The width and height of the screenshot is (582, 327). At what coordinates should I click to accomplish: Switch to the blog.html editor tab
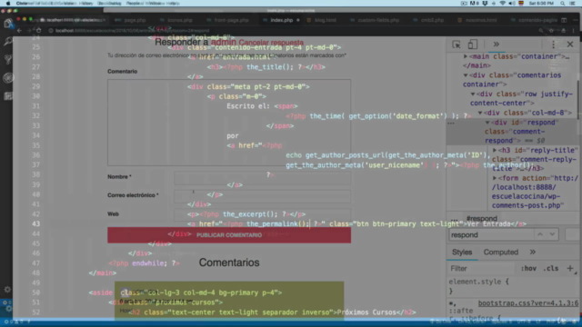pyautogui.click(x=326, y=20)
